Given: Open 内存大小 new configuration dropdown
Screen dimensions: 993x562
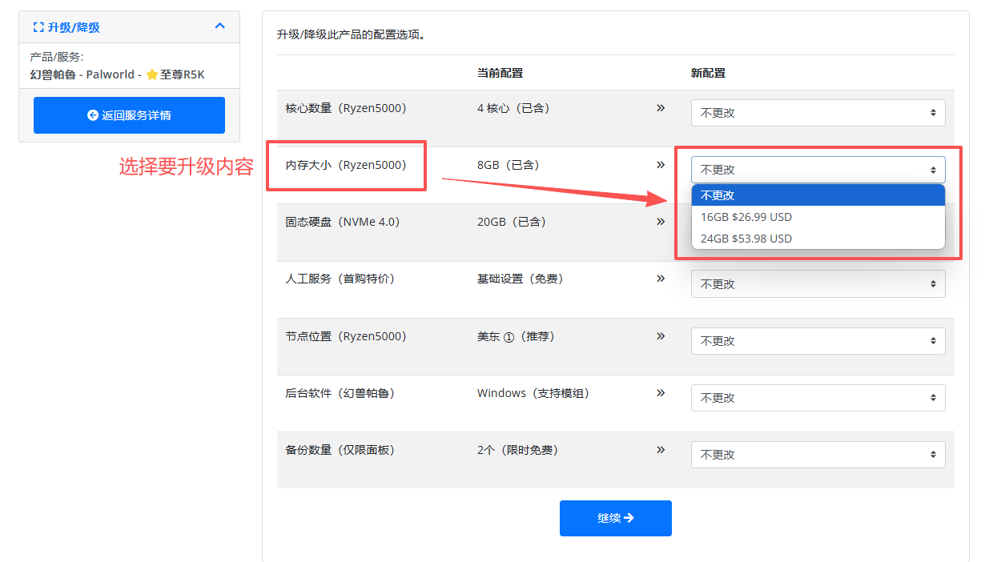Looking at the screenshot, I should click(818, 170).
